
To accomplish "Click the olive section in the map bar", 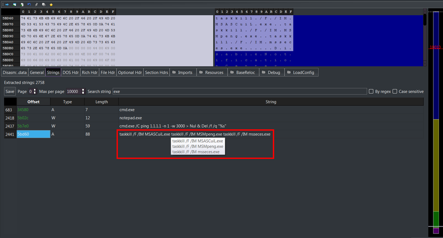I will [x=436, y=165].
